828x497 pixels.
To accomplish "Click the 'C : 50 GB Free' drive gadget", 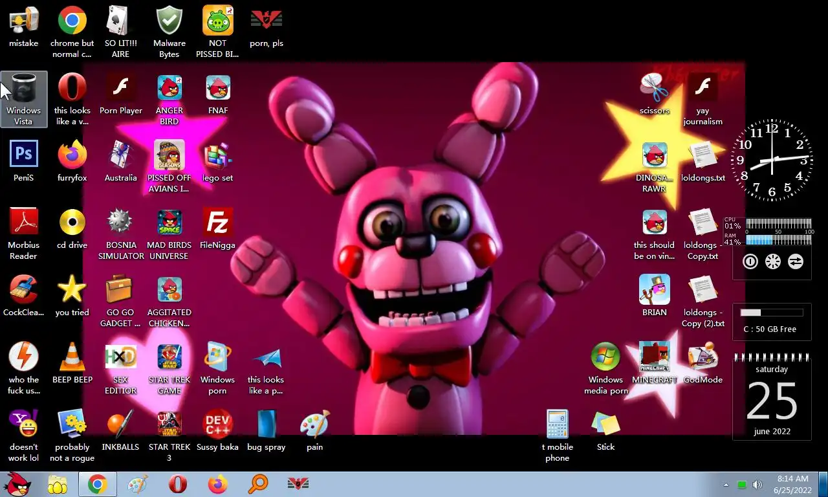I will 772,322.
